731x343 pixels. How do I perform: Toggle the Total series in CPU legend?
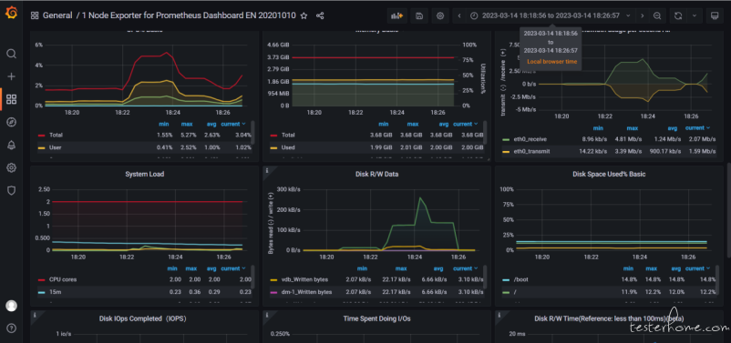tap(56, 135)
